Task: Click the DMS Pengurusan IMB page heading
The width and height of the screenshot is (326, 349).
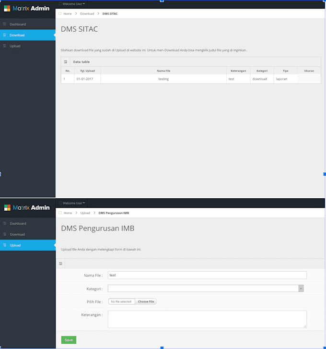Action: [98, 229]
